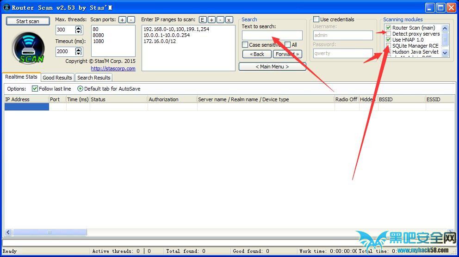This screenshot has height=257, width=459.
Task: Remove a scan port with minus button
Action: point(131,19)
